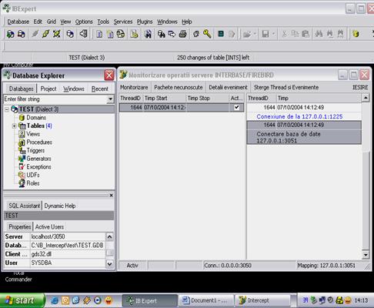Switch to the Active Users tab

pyautogui.click(x=49, y=227)
